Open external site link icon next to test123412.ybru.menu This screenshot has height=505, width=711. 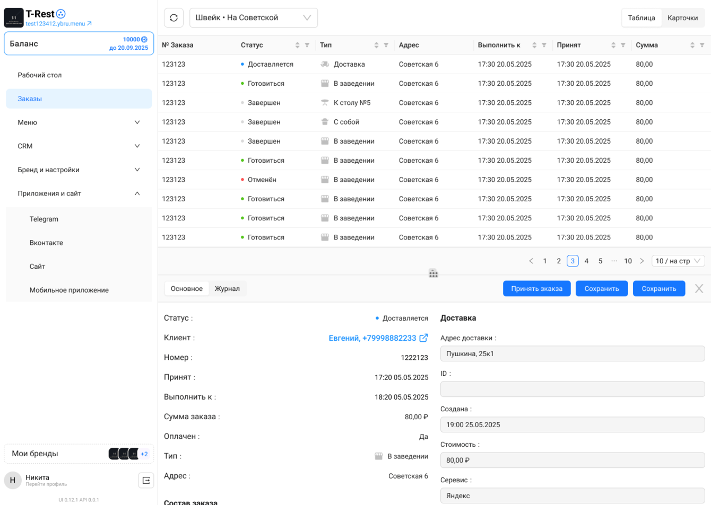pyautogui.click(x=89, y=23)
